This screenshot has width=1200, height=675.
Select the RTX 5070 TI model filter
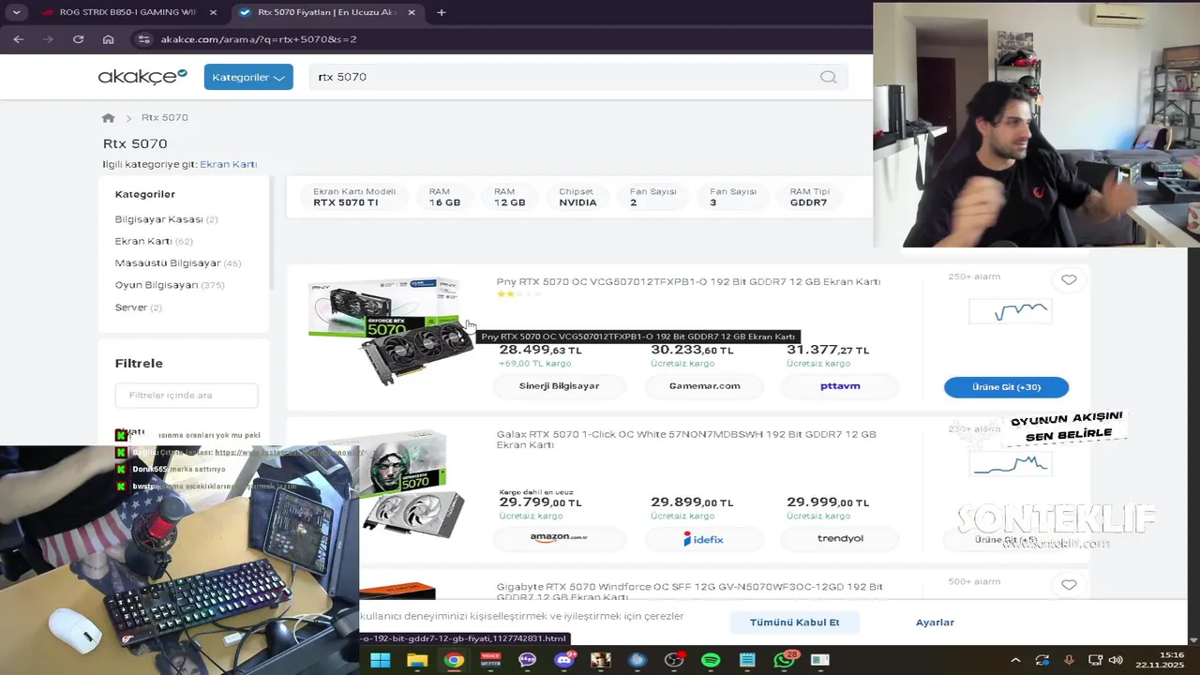(x=354, y=197)
